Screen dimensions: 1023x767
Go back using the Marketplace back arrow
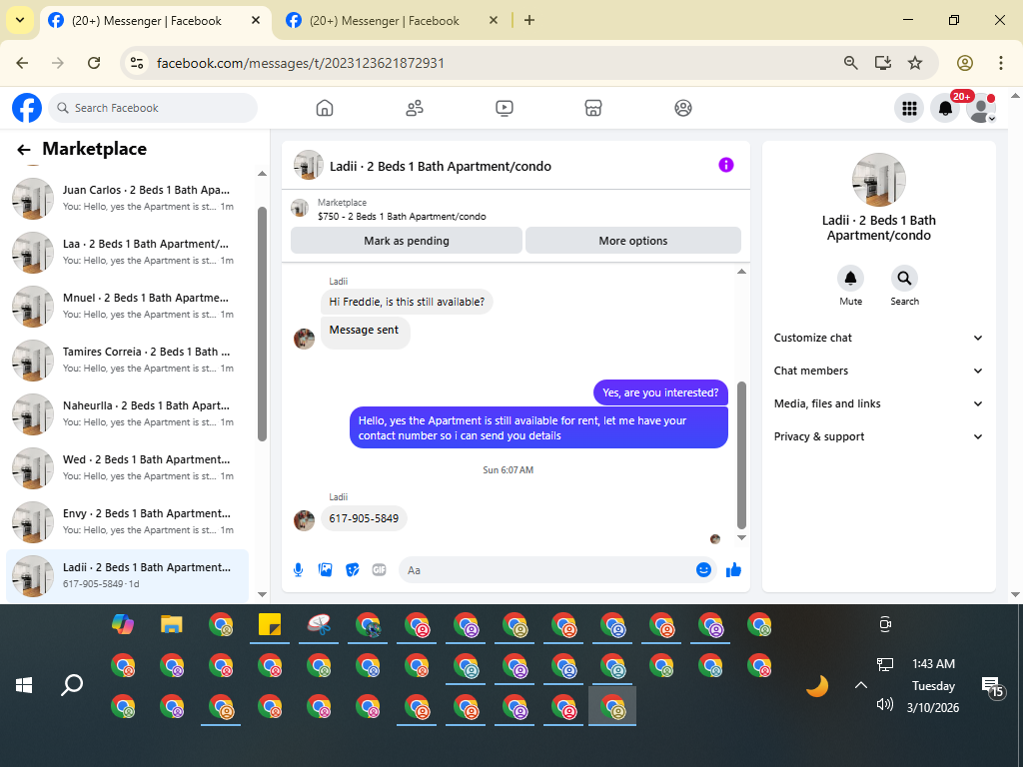(x=24, y=150)
